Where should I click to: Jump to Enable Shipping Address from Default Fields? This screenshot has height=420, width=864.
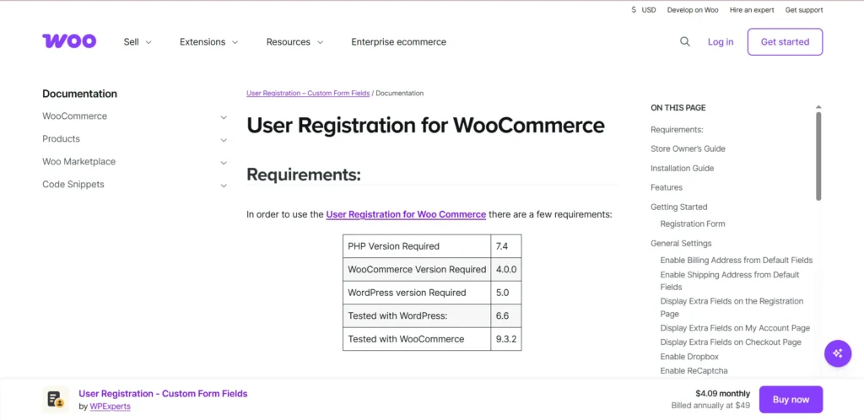click(730, 281)
